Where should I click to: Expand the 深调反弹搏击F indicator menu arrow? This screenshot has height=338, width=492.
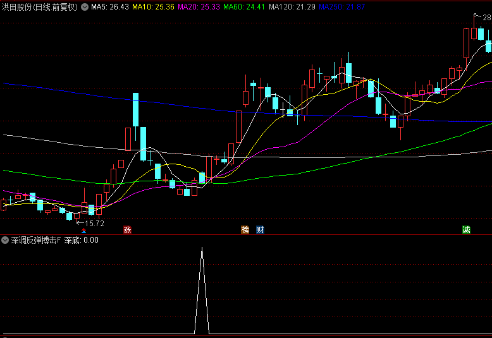[5, 240]
